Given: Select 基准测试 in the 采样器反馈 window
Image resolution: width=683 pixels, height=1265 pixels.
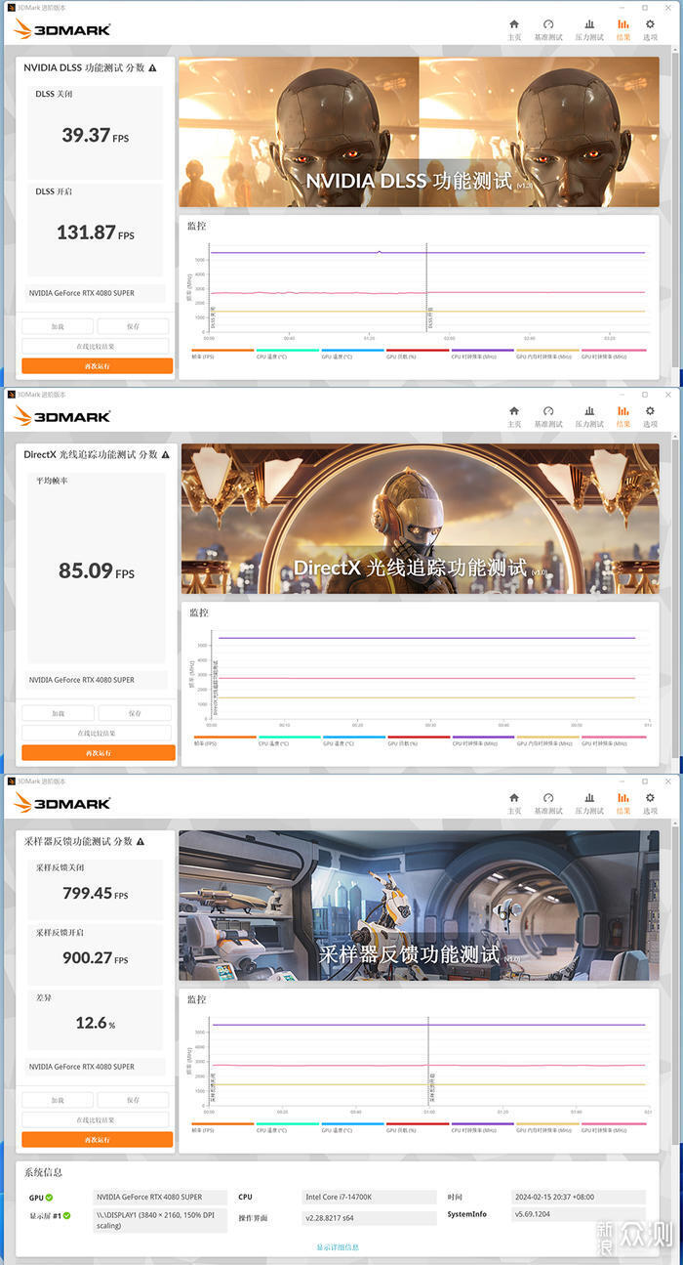Looking at the screenshot, I should pos(548,803).
